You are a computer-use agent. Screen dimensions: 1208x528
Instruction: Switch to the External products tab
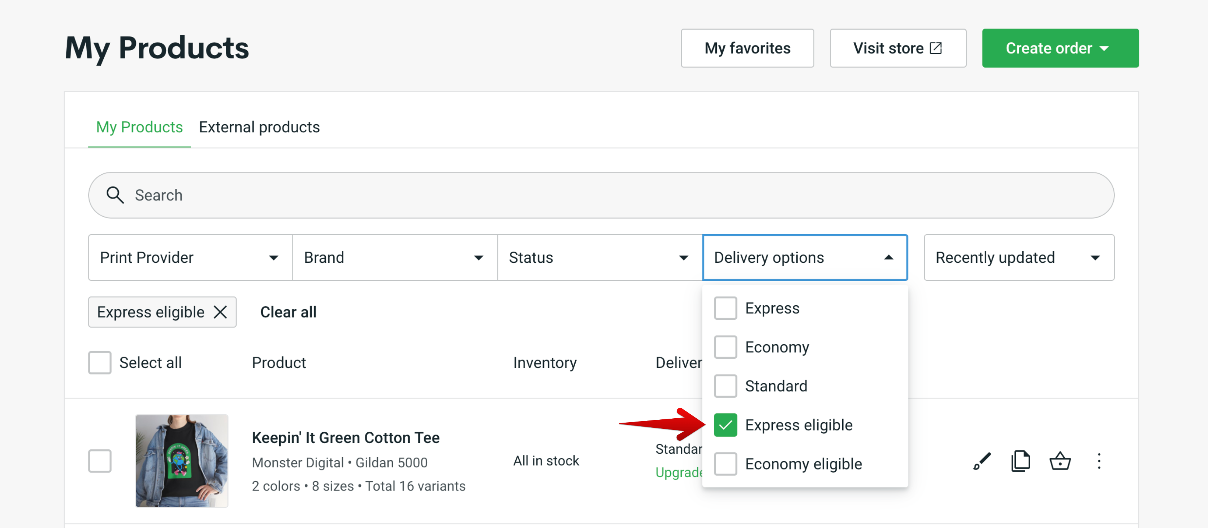click(259, 127)
